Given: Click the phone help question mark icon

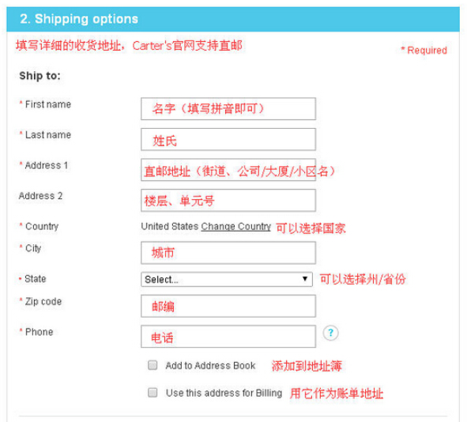Looking at the screenshot, I should click(x=330, y=333).
